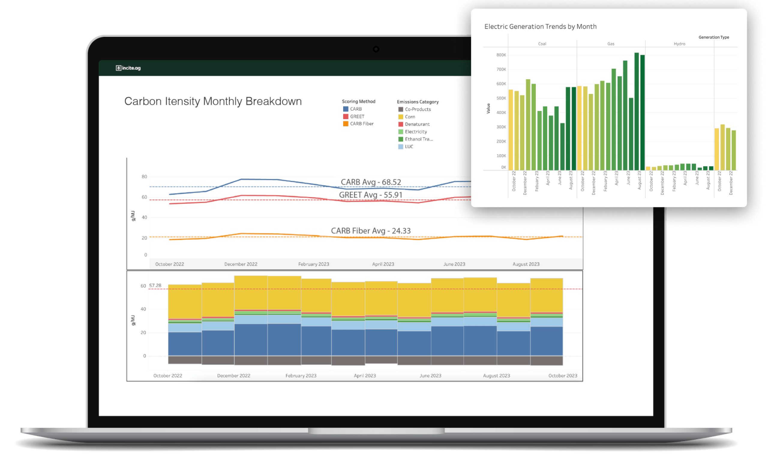This screenshot has height=454, width=780.
Task: Click the light blue LUC legend square
Action: coord(401,146)
